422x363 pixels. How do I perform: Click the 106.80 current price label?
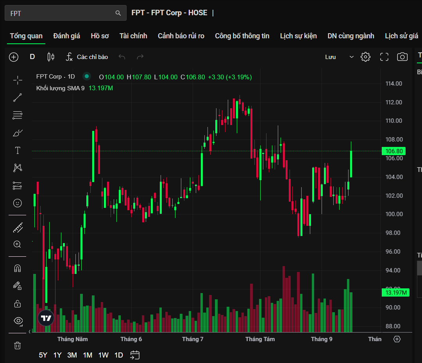tap(393, 151)
